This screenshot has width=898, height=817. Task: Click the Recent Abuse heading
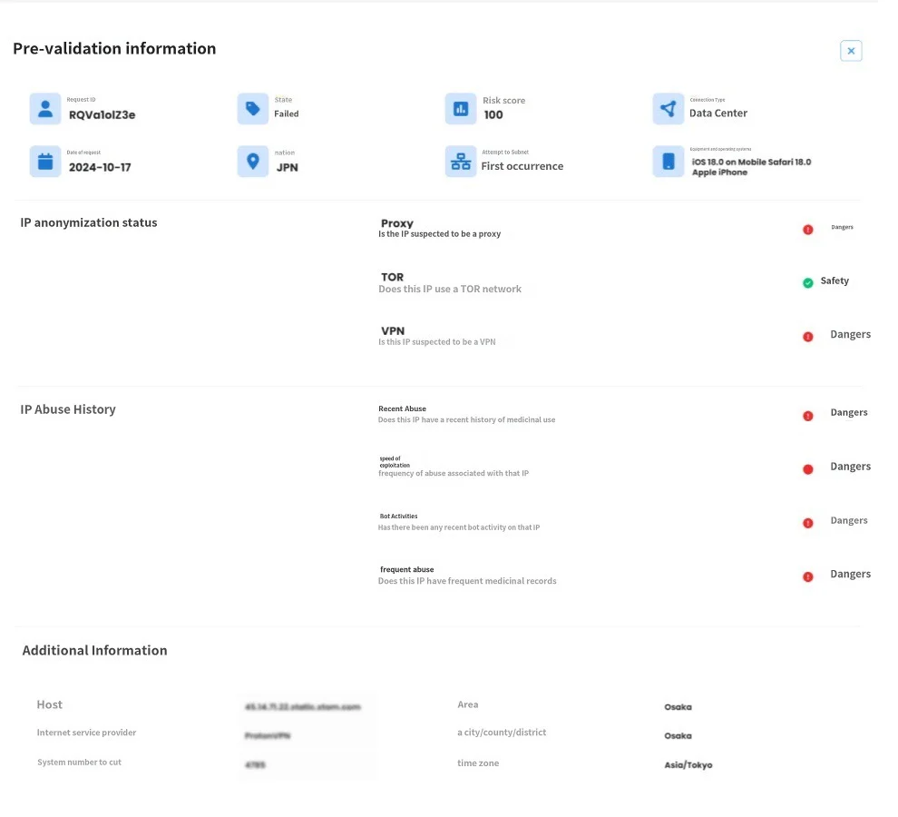point(402,408)
